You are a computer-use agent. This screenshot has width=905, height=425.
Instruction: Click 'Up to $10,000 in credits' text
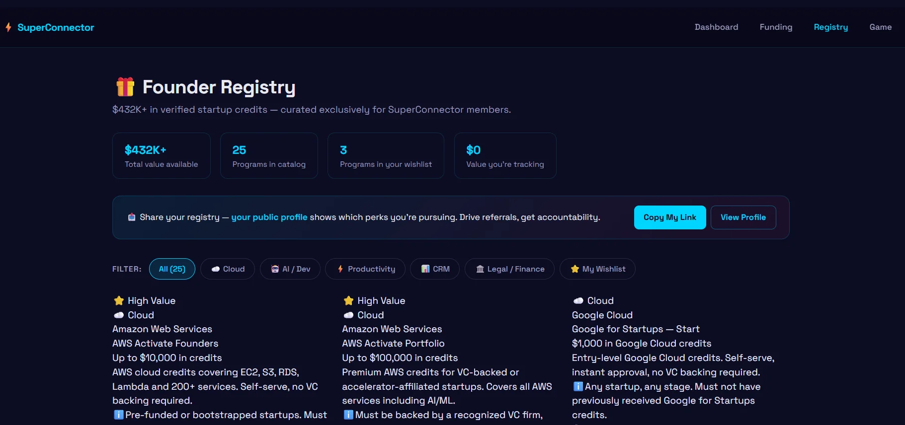coord(167,358)
